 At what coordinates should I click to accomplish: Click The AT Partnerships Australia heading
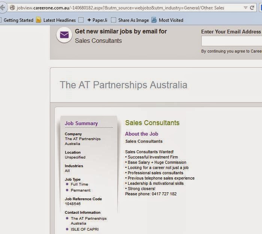coord(123,85)
